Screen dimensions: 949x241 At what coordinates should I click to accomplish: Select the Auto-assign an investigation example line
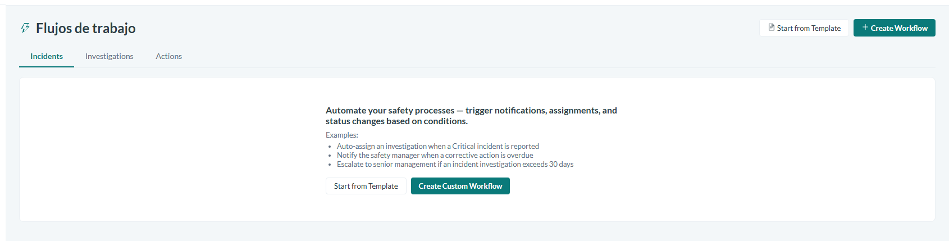(438, 146)
